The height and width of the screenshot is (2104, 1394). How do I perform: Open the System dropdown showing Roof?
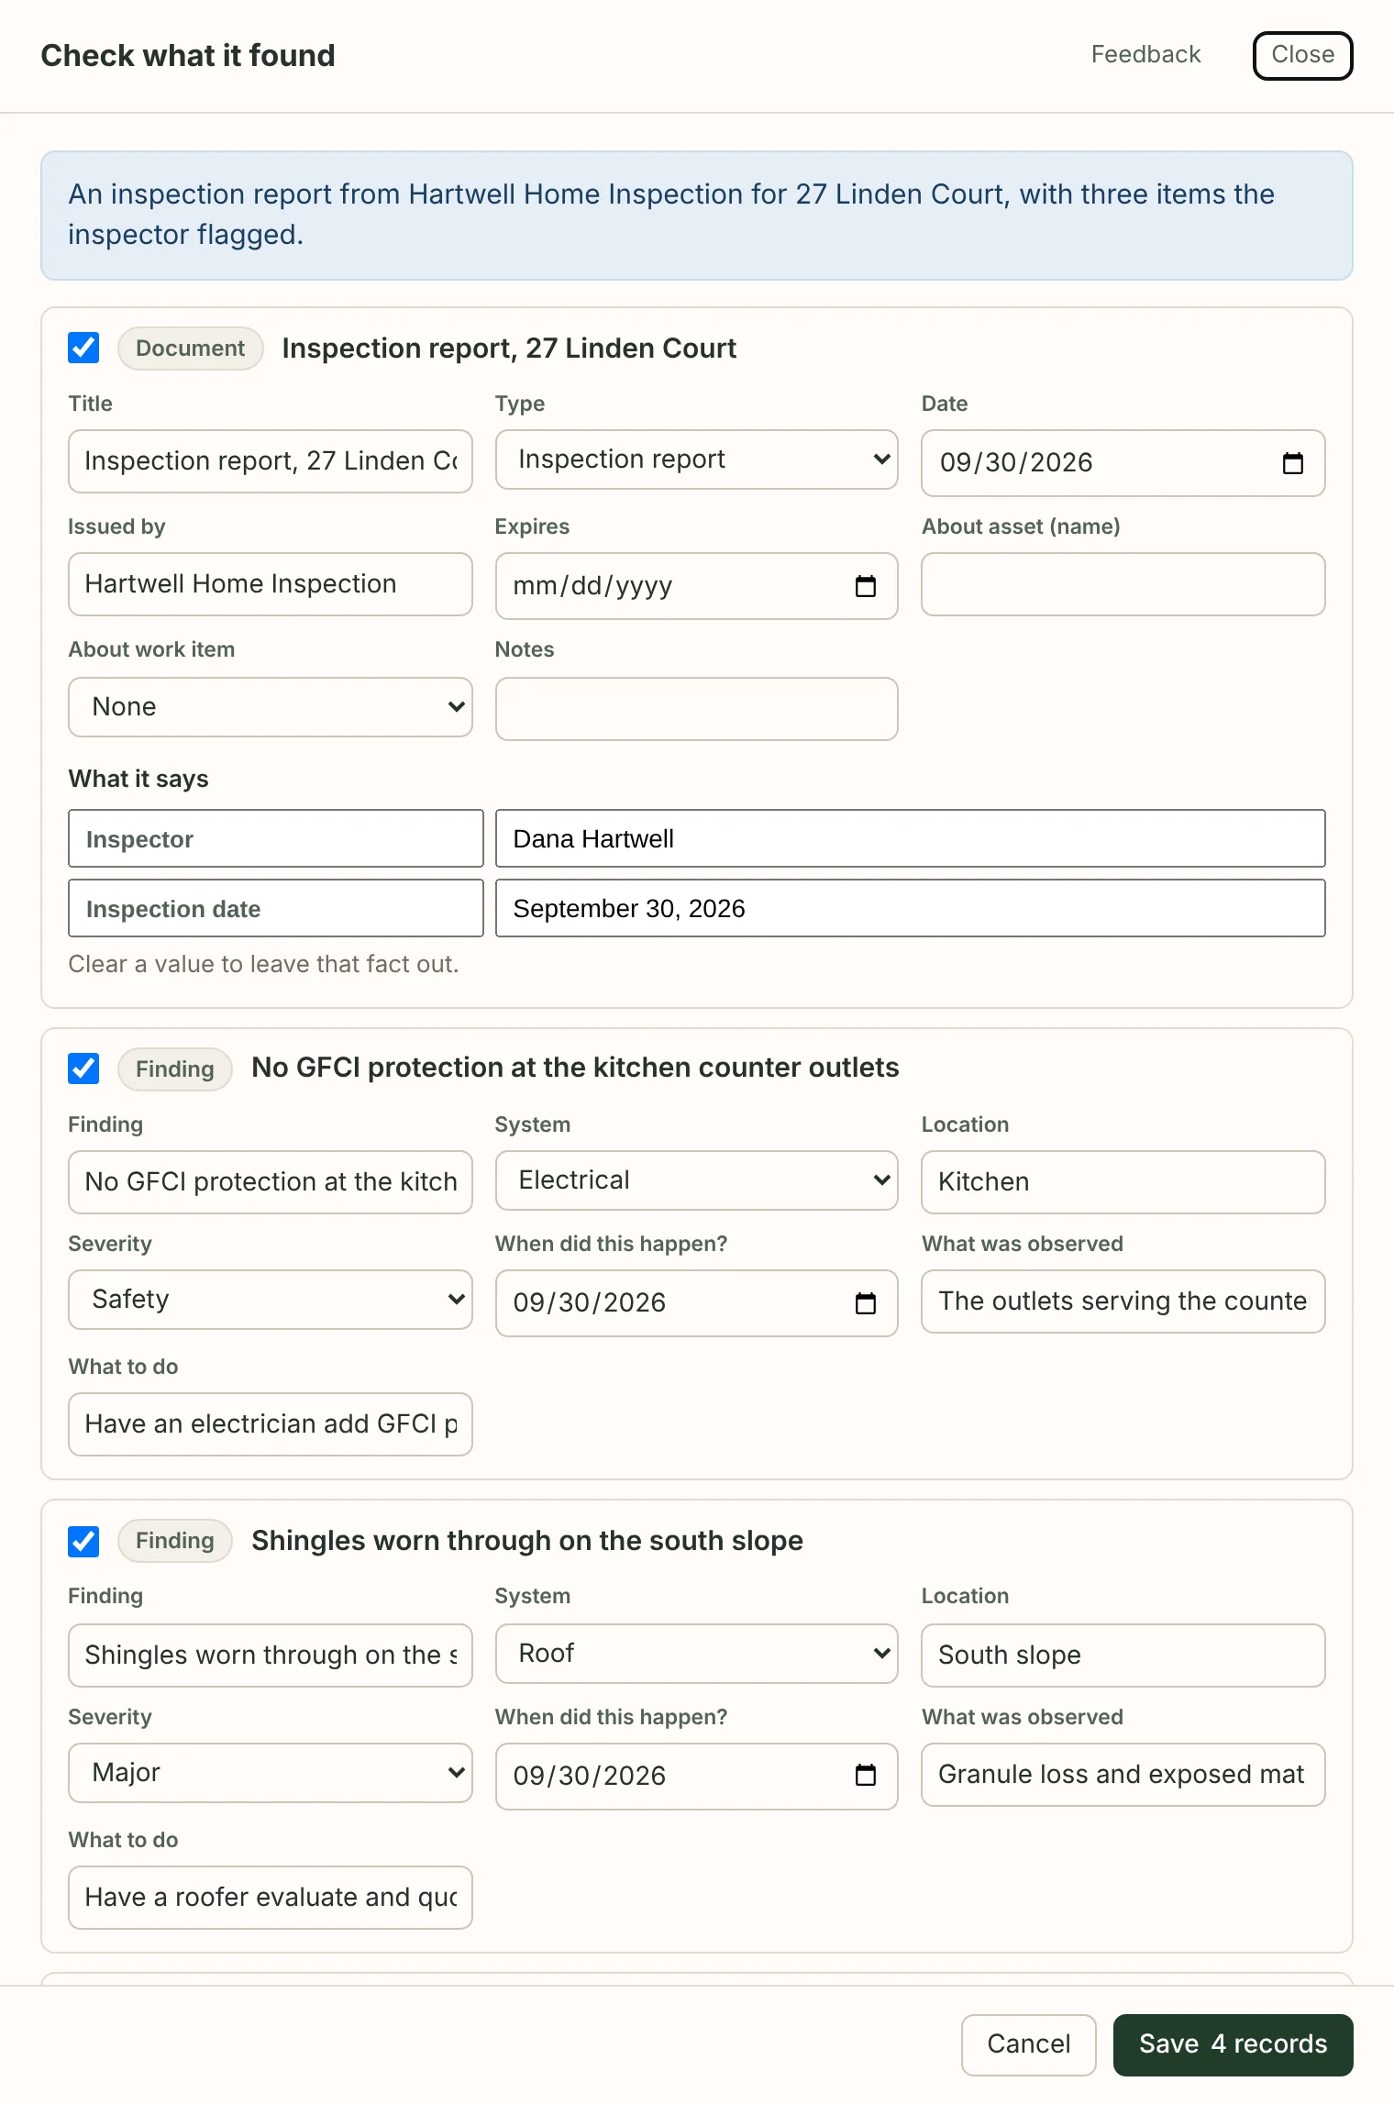(x=696, y=1654)
